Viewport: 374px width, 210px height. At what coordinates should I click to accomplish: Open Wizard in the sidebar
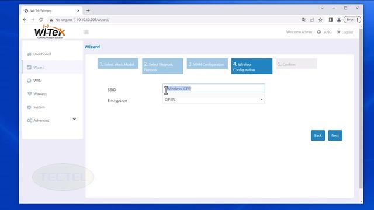click(x=53, y=68)
